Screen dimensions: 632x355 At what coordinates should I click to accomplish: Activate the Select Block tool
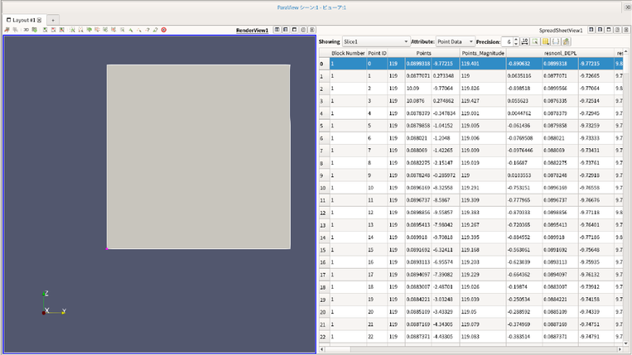[123, 30]
